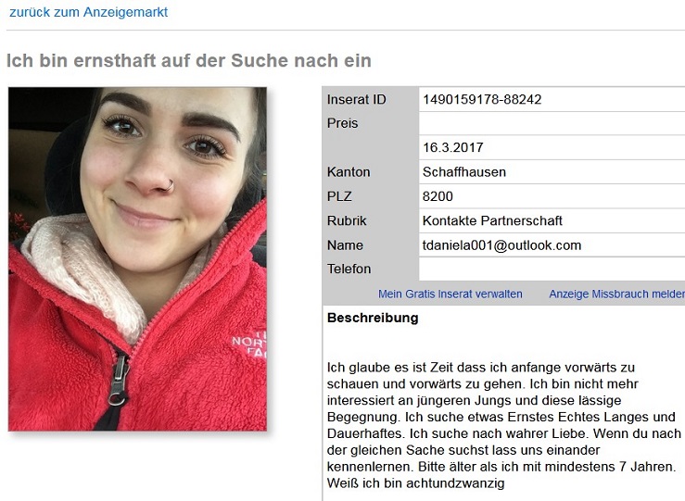Click the Inserat ID value 1490159178-88242

(x=482, y=99)
